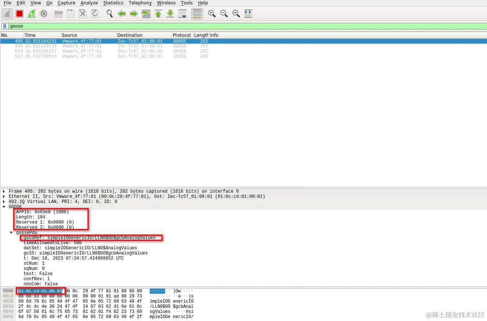
Task: Collapse the GOOSE protocol tree
Action: pyautogui.click(x=4, y=207)
